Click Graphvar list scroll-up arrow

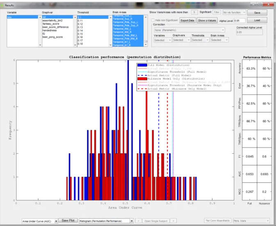coord(75,17)
